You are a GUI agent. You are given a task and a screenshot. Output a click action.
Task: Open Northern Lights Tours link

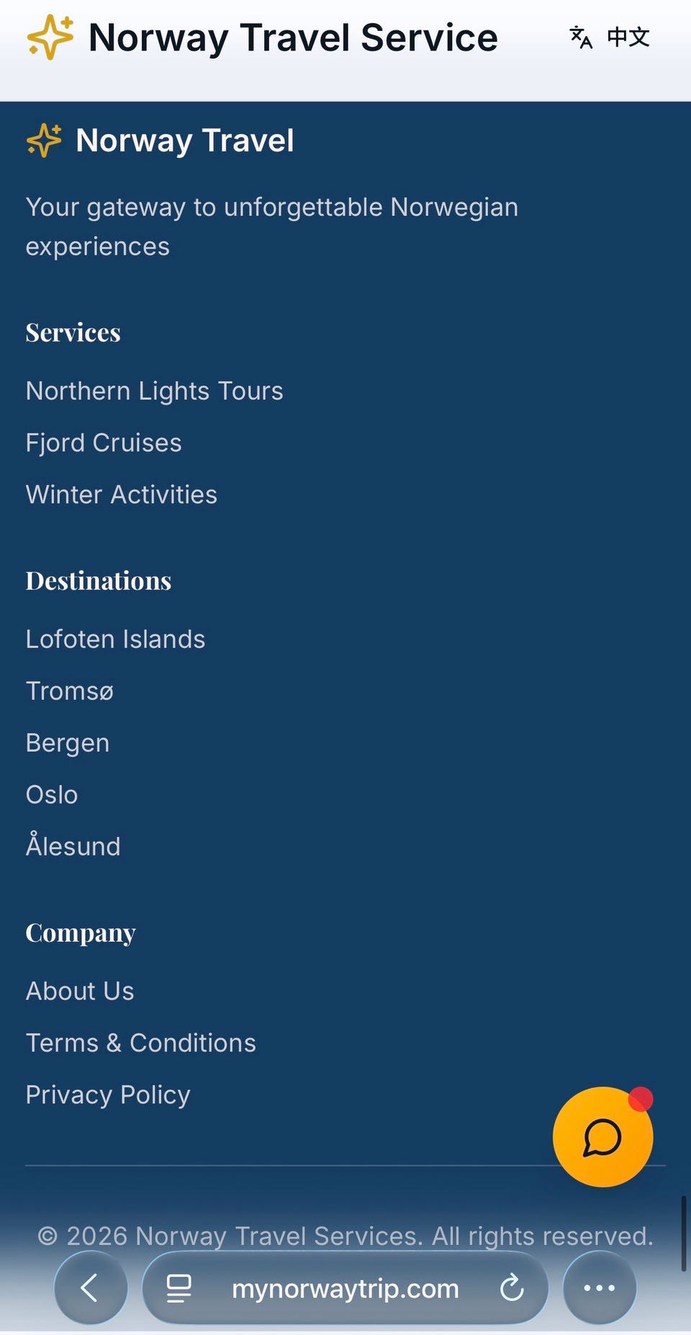(x=155, y=391)
